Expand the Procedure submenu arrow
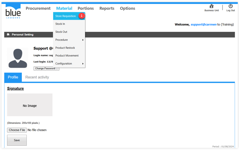This screenshot has height=150, width=239. click(83, 40)
